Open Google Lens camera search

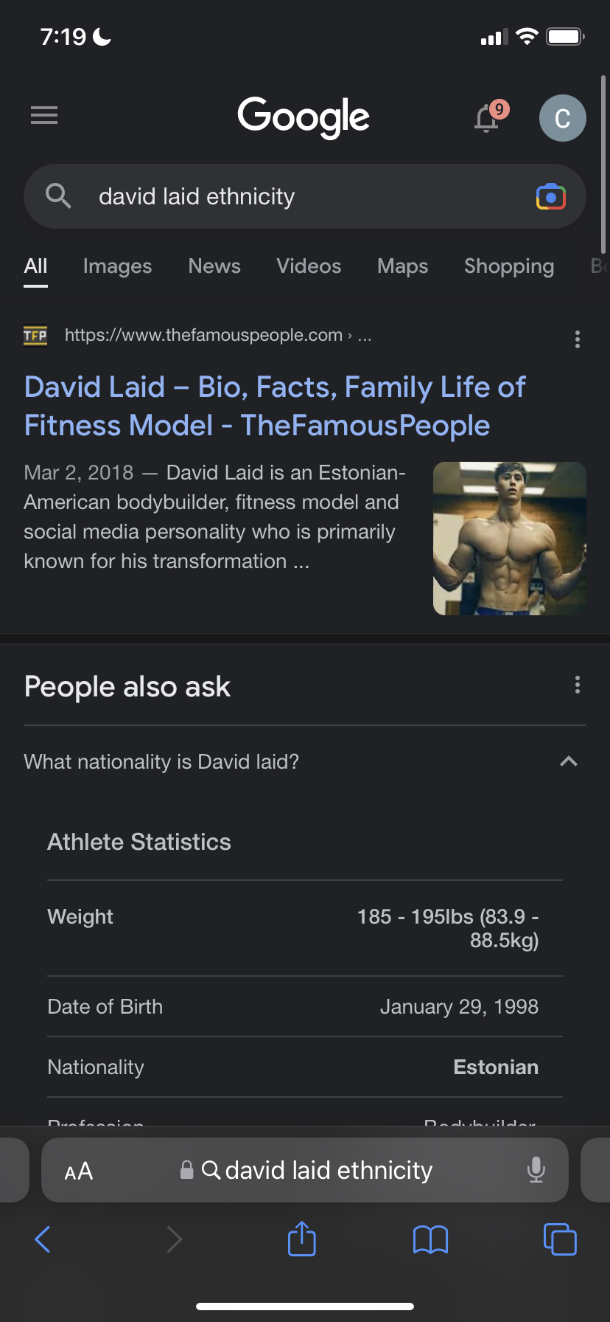[x=551, y=197]
